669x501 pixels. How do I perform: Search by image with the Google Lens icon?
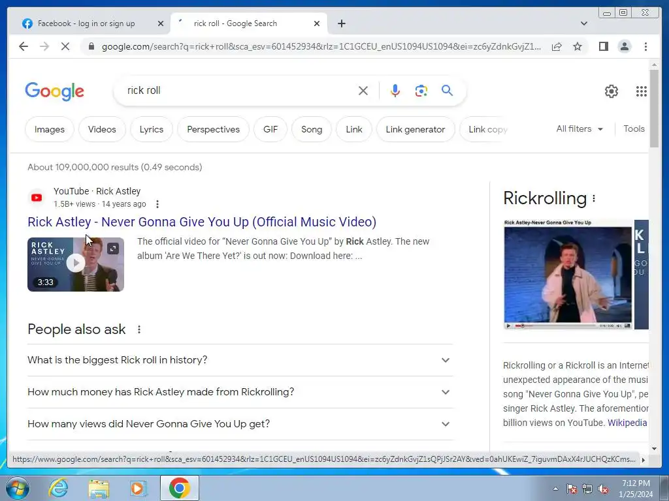[421, 90]
